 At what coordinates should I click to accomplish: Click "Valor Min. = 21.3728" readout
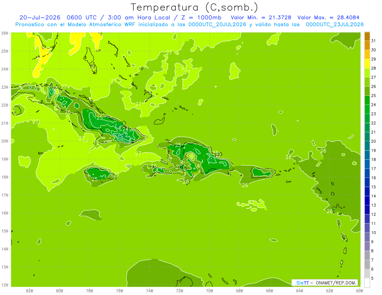point(261,18)
